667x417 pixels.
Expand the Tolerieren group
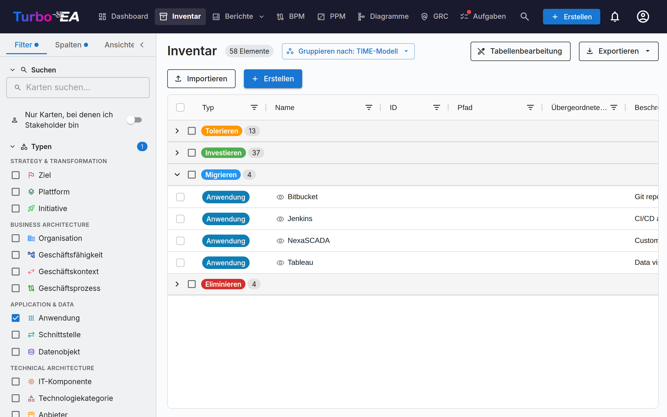coord(177,131)
